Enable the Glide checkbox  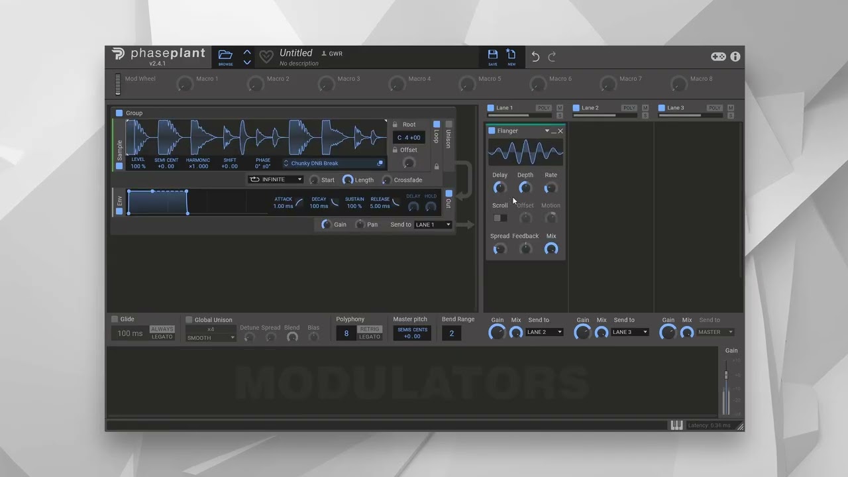pyautogui.click(x=115, y=319)
